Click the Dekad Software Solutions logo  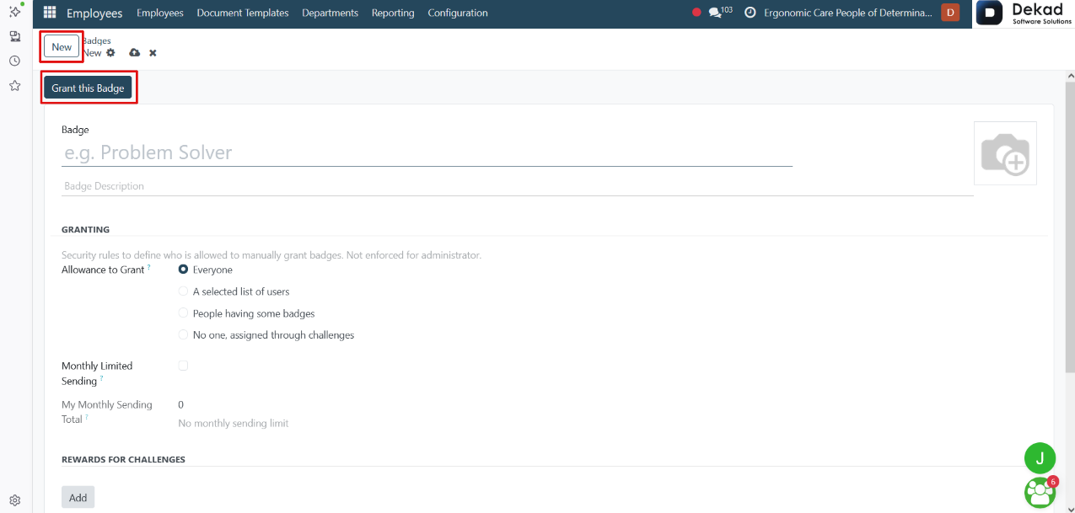tap(1024, 13)
